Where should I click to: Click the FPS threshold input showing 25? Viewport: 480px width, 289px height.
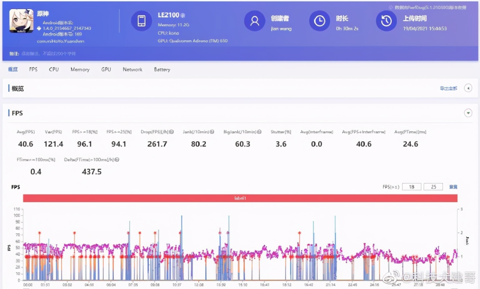433,186
